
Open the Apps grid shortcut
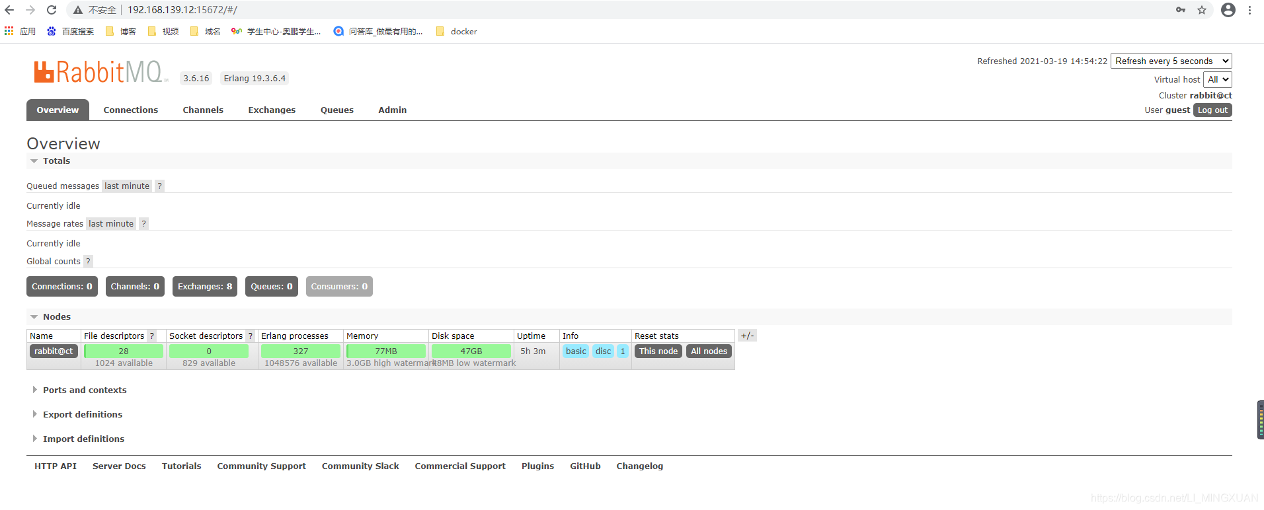20,31
